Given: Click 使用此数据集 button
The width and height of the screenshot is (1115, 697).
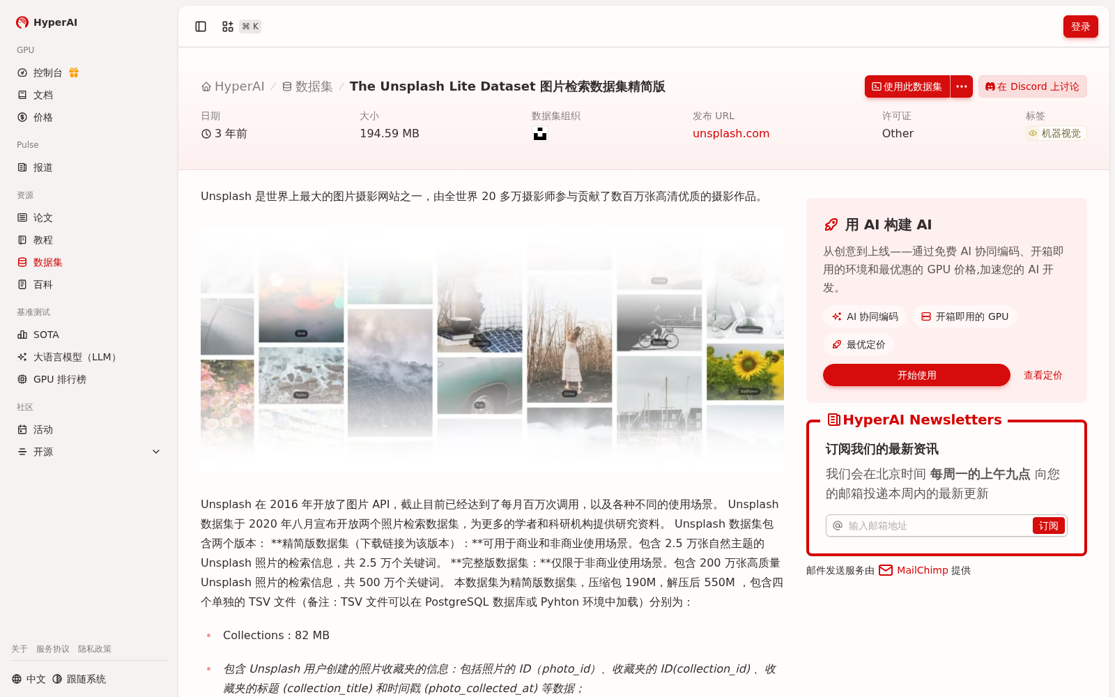Looking at the screenshot, I should tap(907, 86).
